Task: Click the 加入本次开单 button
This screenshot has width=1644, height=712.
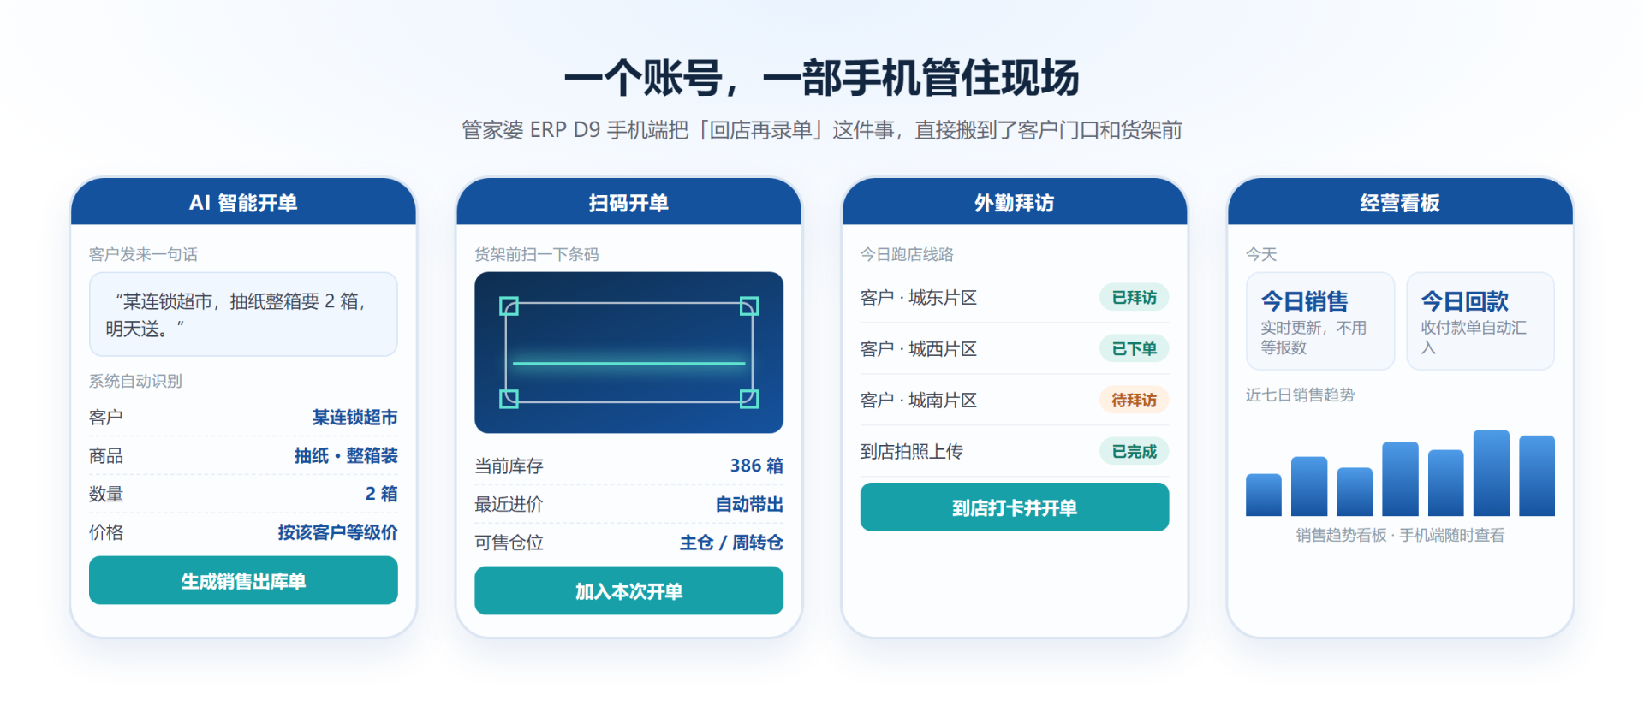Action: tap(628, 590)
